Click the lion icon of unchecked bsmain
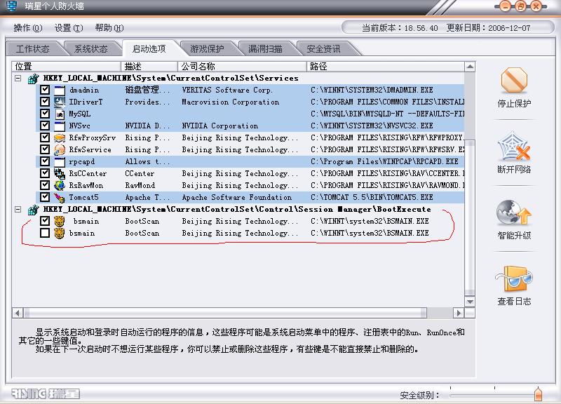The height and width of the screenshot is (404, 561). [60, 234]
